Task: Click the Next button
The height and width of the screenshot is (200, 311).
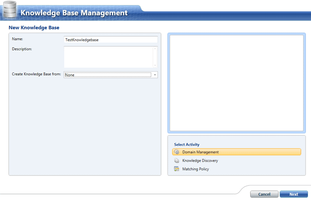Action: pos(294,194)
